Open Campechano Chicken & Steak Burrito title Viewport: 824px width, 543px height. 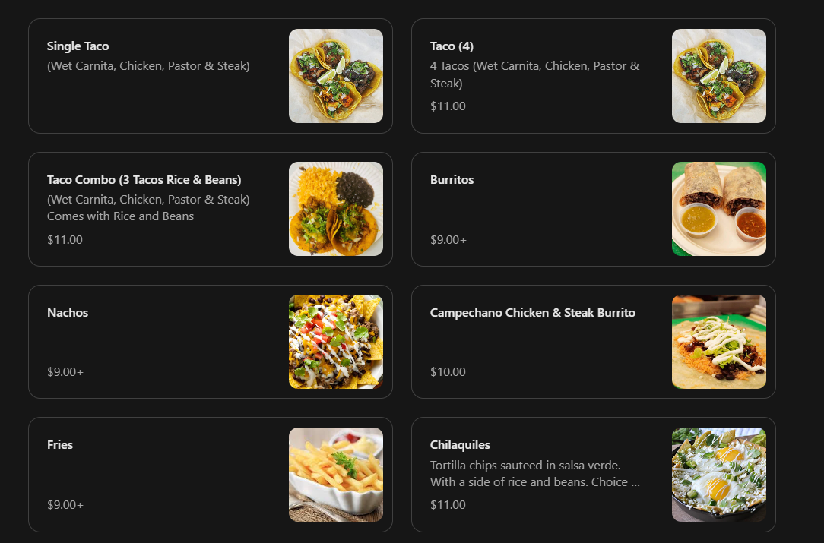533,312
